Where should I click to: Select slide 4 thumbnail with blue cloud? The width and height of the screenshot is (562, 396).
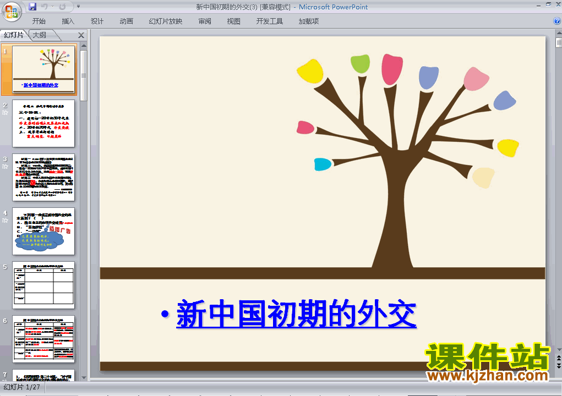[x=43, y=232]
